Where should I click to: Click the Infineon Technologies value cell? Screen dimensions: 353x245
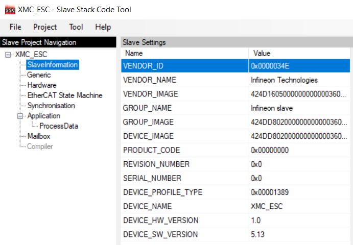[299, 80]
